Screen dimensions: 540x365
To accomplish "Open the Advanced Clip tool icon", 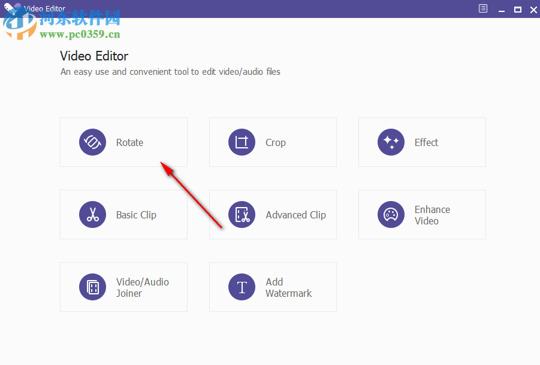I will click(242, 215).
